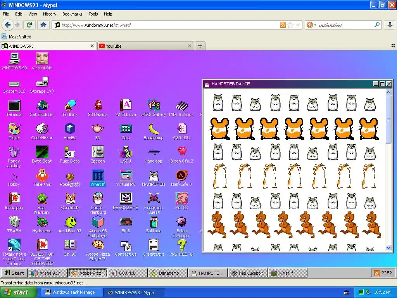Screen dimensions: 397x298
Task: Open the G80.M3U file icon
Action: coord(181,132)
